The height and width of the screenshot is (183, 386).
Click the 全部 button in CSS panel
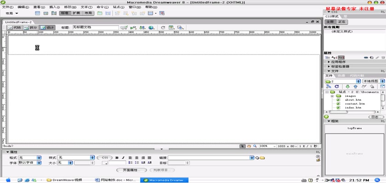(x=330, y=22)
